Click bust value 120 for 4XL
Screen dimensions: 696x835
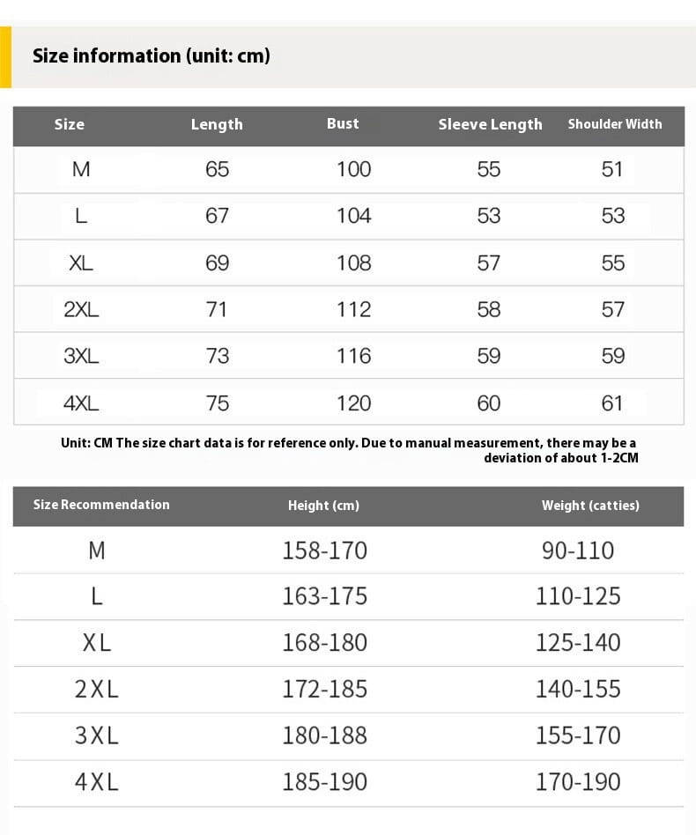coord(353,403)
